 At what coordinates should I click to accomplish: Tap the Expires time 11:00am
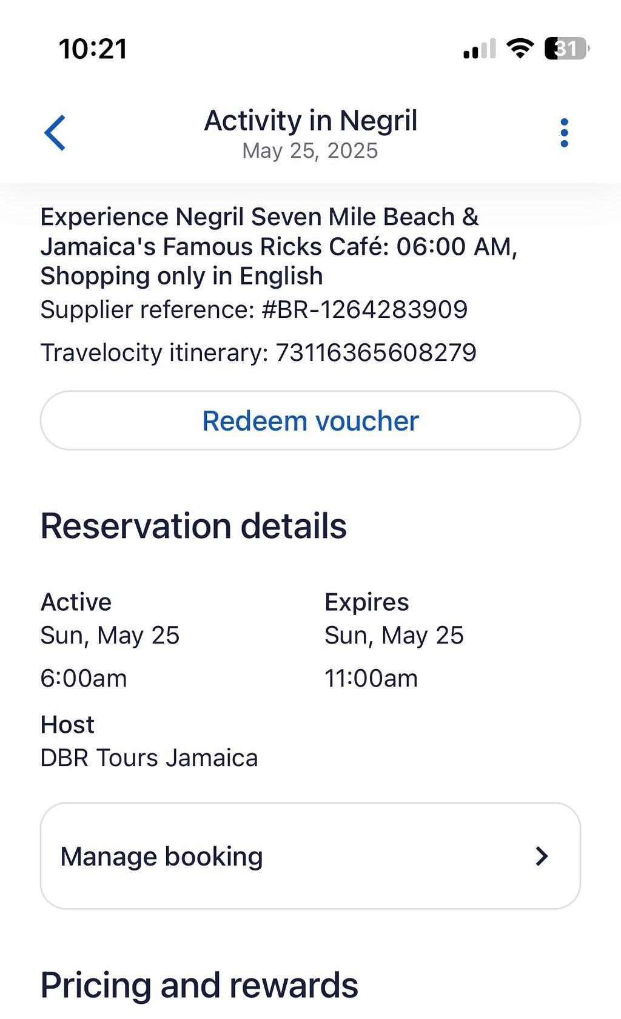371,678
